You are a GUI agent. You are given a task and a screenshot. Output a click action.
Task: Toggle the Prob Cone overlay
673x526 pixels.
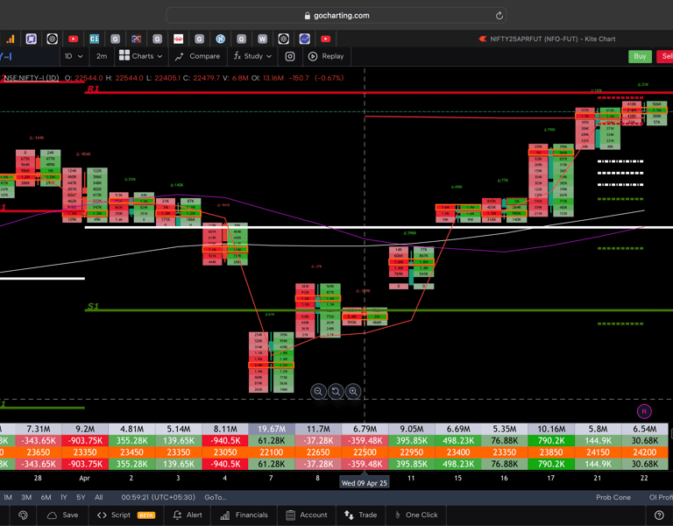point(613,497)
